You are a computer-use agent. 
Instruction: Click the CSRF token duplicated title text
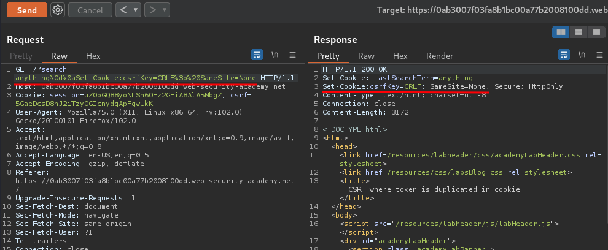434,189
